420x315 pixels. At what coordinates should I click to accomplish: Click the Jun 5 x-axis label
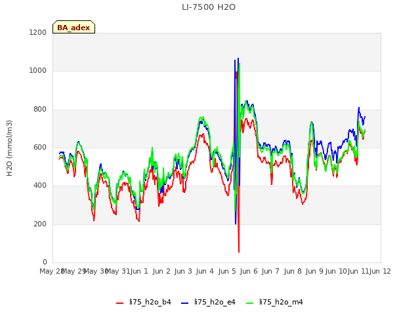point(227,271)
